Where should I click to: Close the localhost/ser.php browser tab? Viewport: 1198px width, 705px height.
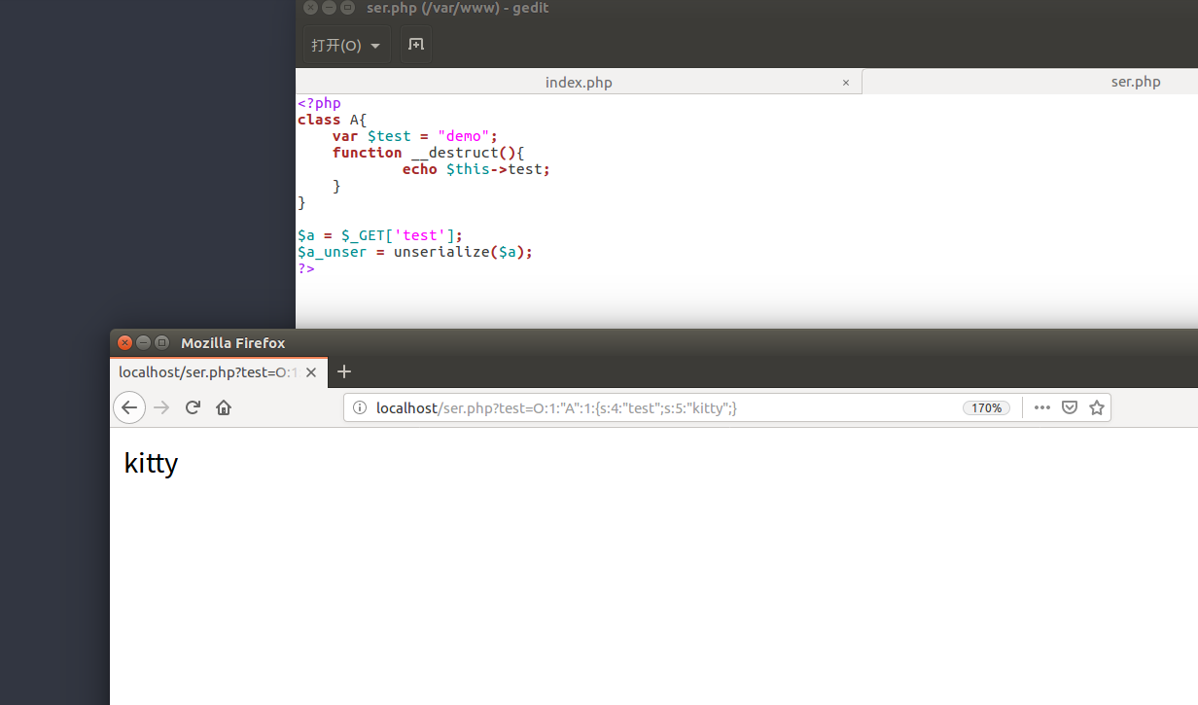[x=311, y=372]
